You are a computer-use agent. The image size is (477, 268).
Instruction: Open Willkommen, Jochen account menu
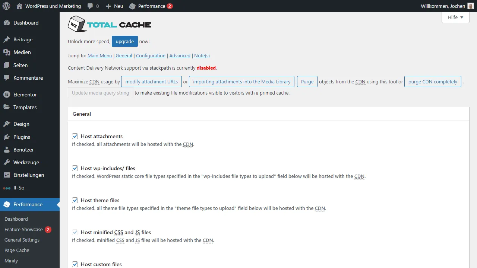(x=447, y=6)
